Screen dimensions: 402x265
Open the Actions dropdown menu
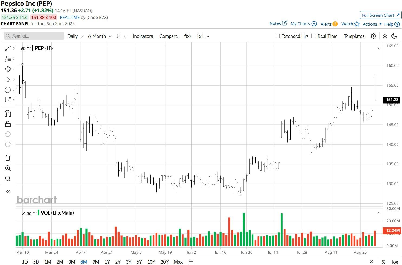coord(372,24)
